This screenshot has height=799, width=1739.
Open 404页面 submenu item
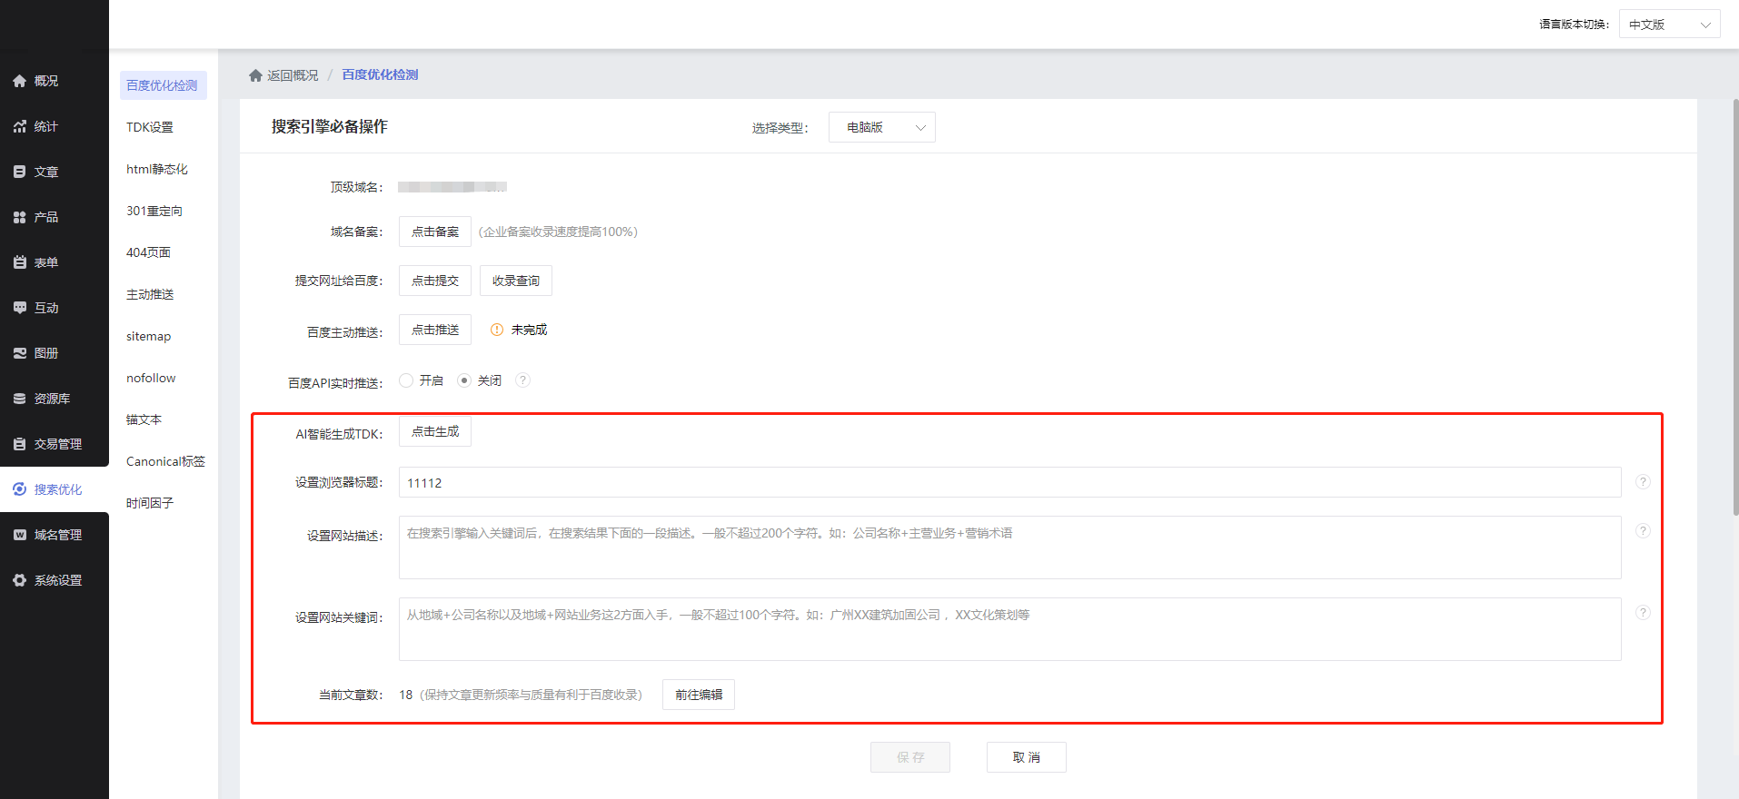click(148, 252)
